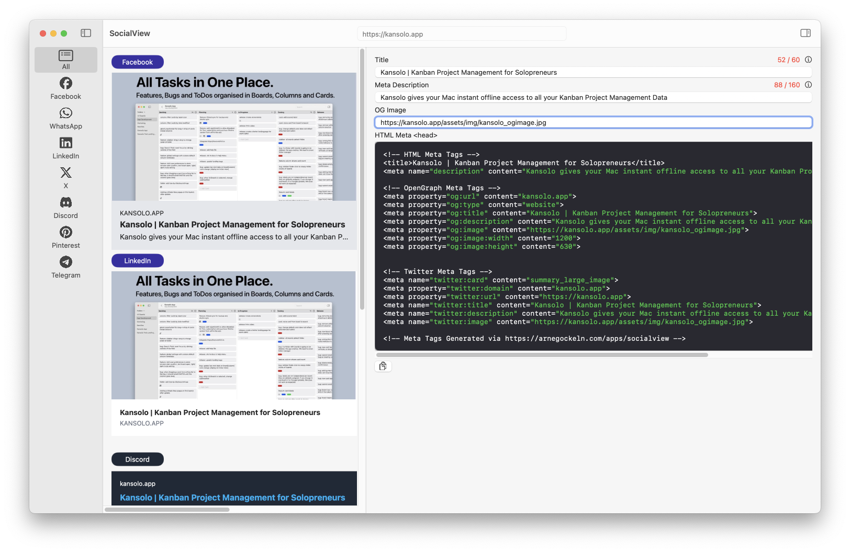Click the KANSOLO.APP domain in LinkedIn card
The image size is (850, 552).
pos(142,423)
